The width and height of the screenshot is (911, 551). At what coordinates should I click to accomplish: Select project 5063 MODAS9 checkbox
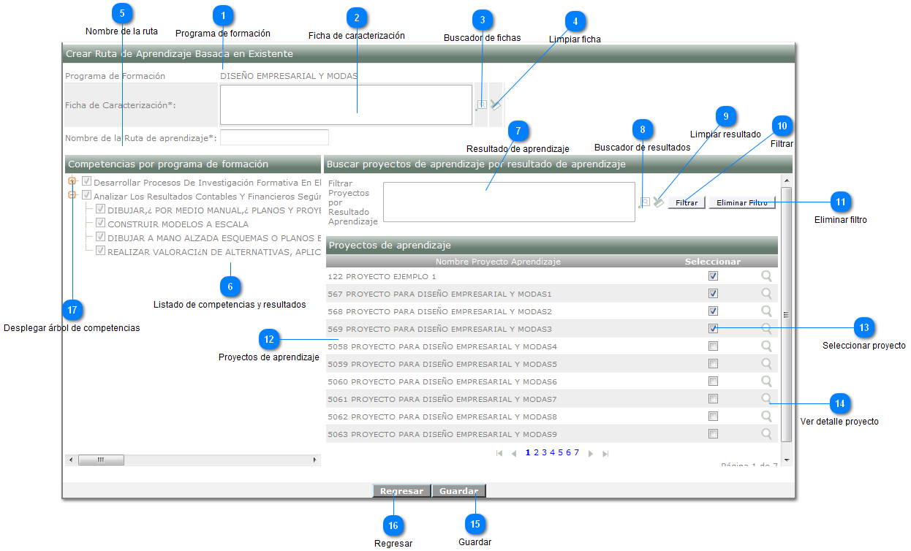(713, 434)
